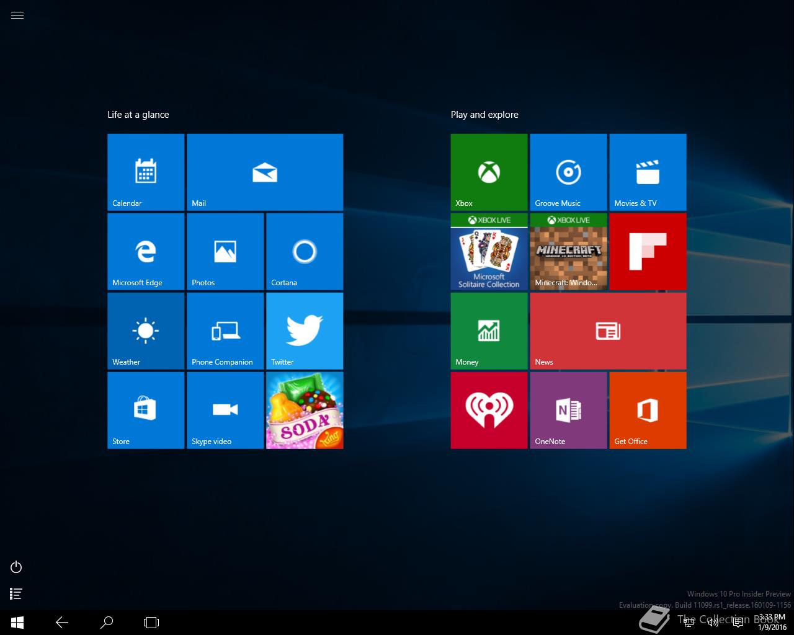Open the Photos tile
This screenshot has width=794, height=635.
pos(225,252)
